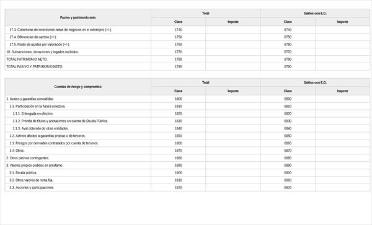Click the Importe cell next to key 1880
372x225 pixels.
(233, 158)
